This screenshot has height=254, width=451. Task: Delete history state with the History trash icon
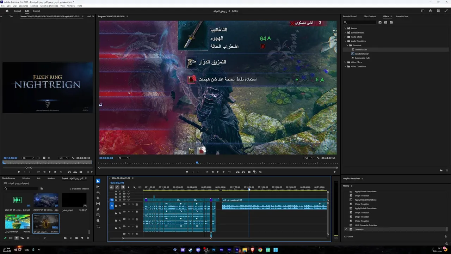click(x=445, y=236)
